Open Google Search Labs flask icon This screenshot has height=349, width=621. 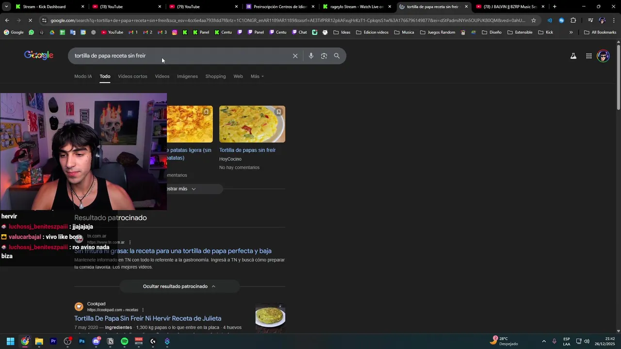[x=573, y=56]
